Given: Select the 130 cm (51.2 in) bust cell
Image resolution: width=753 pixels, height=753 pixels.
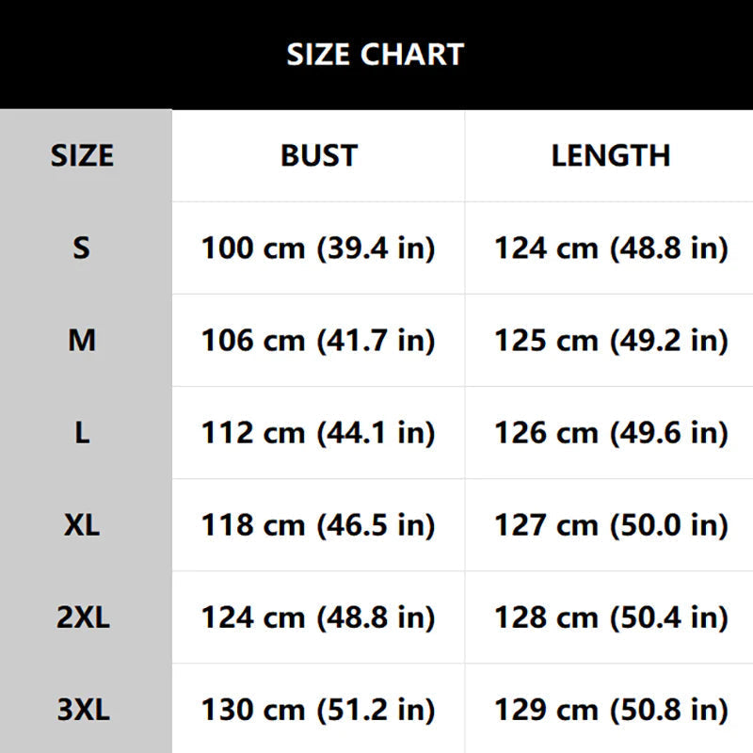Looking at the screenshot, I should 318,709.
